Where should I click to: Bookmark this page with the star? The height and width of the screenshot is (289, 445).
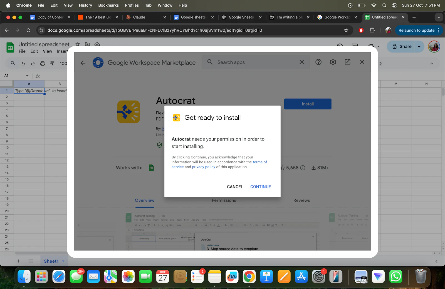click(x=346, y=30)
